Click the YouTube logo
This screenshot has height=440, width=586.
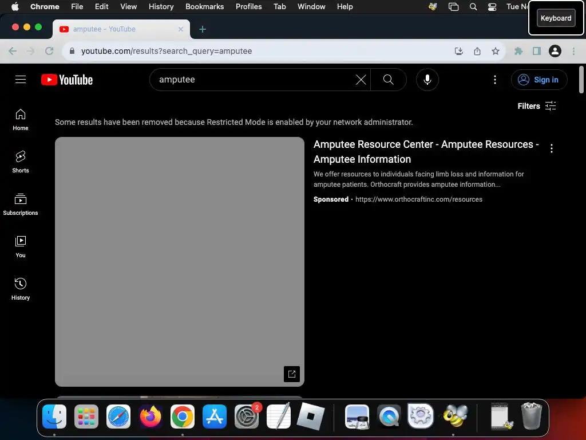[x=67, y=80]
